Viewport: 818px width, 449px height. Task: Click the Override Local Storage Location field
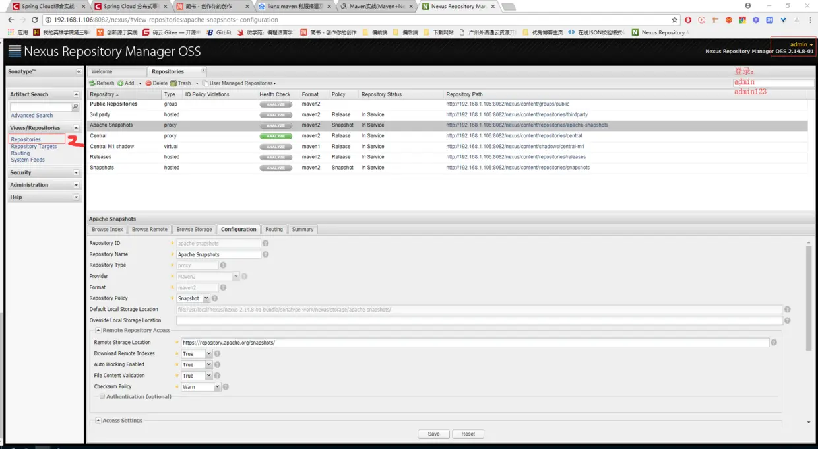(479, 320)
